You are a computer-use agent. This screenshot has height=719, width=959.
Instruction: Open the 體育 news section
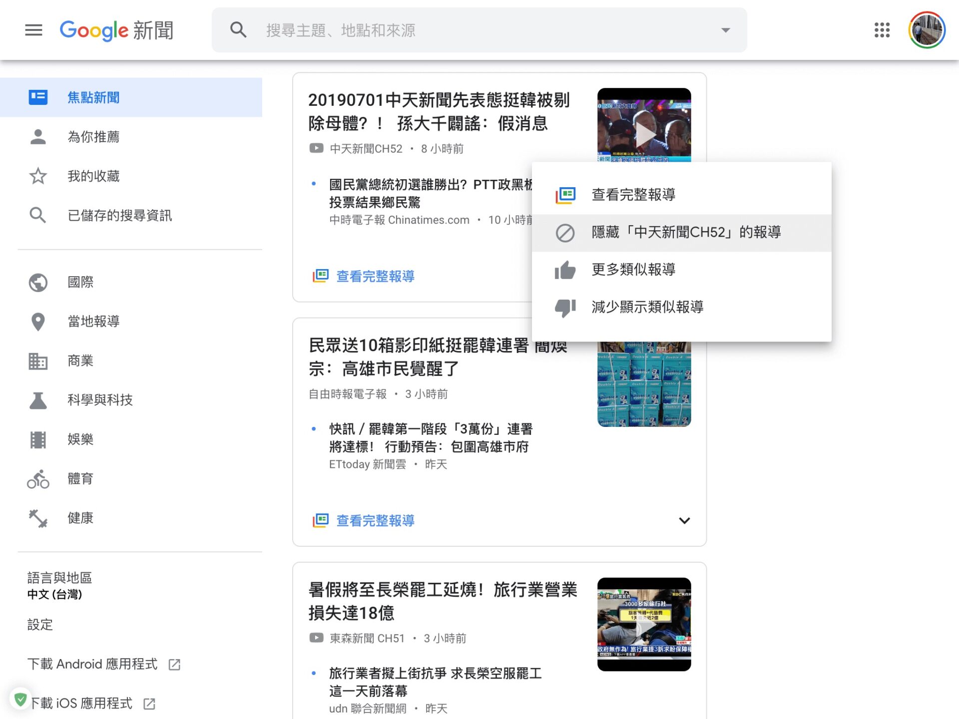(x=131, y=479)
